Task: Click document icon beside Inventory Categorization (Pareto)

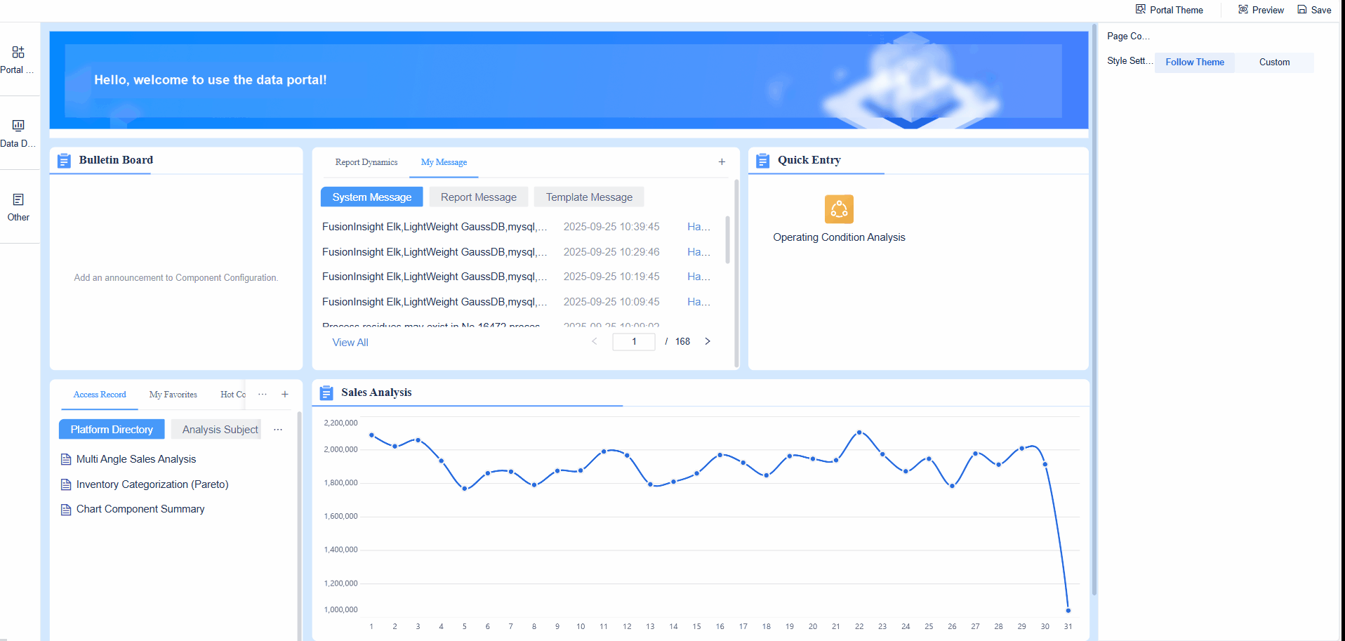Action: pyautogui.click(x=66, y=484)
